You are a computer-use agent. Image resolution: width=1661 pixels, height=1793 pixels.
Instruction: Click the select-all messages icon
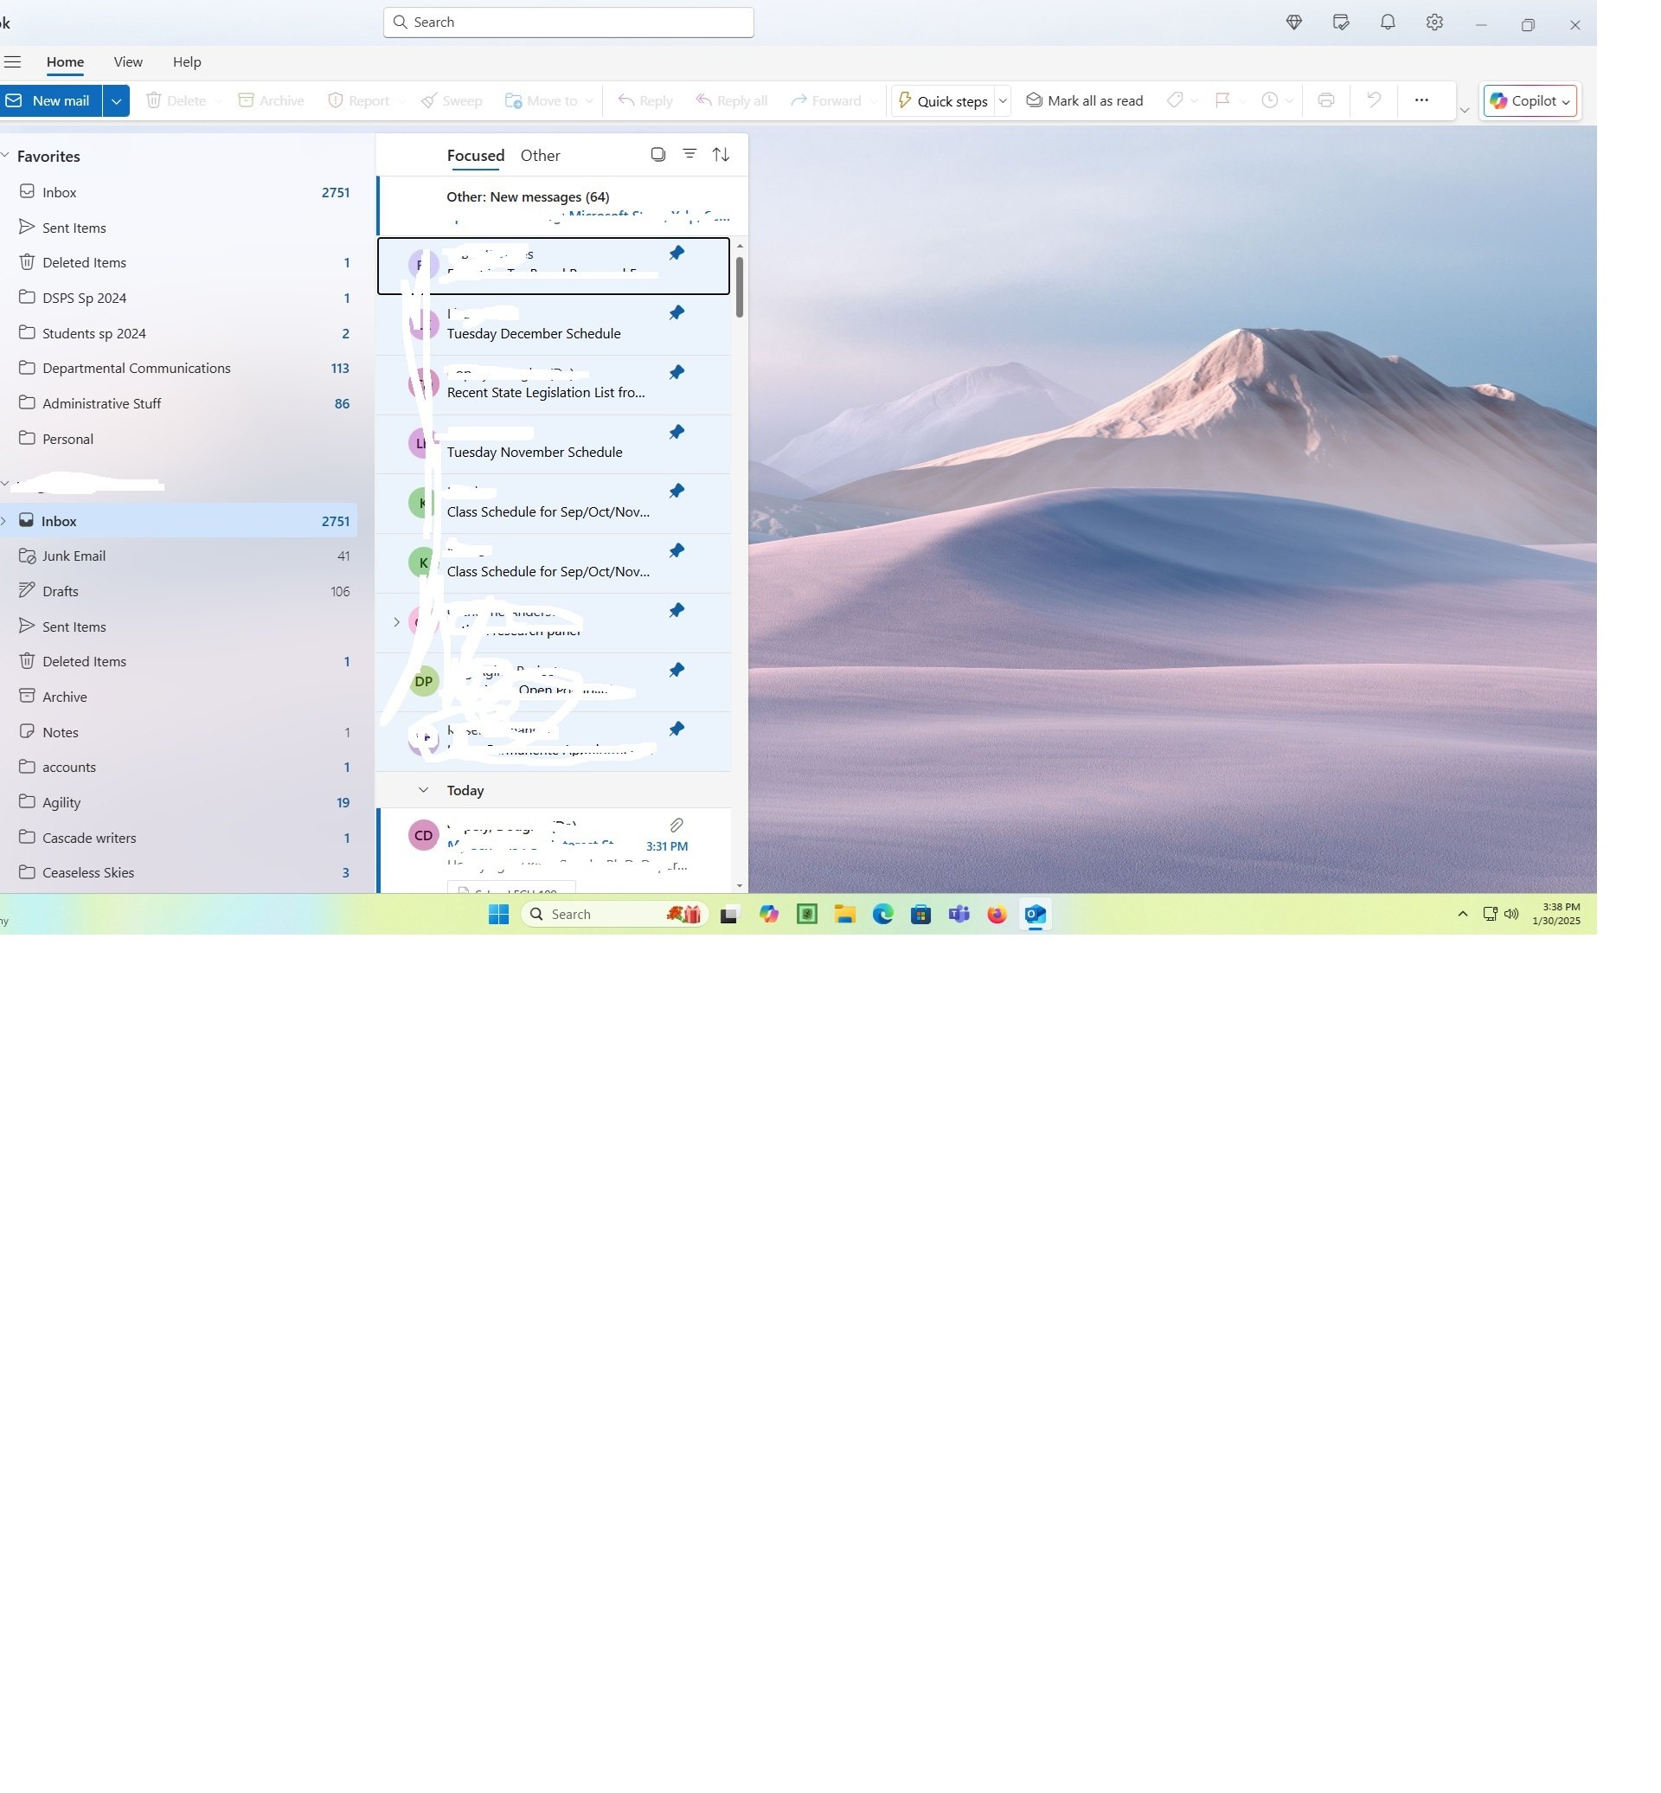658,155
